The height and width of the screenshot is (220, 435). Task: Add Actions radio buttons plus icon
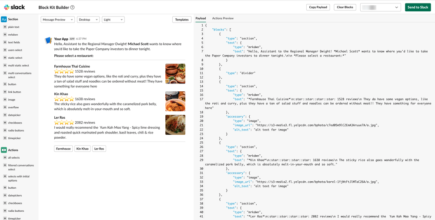[5, 211]
